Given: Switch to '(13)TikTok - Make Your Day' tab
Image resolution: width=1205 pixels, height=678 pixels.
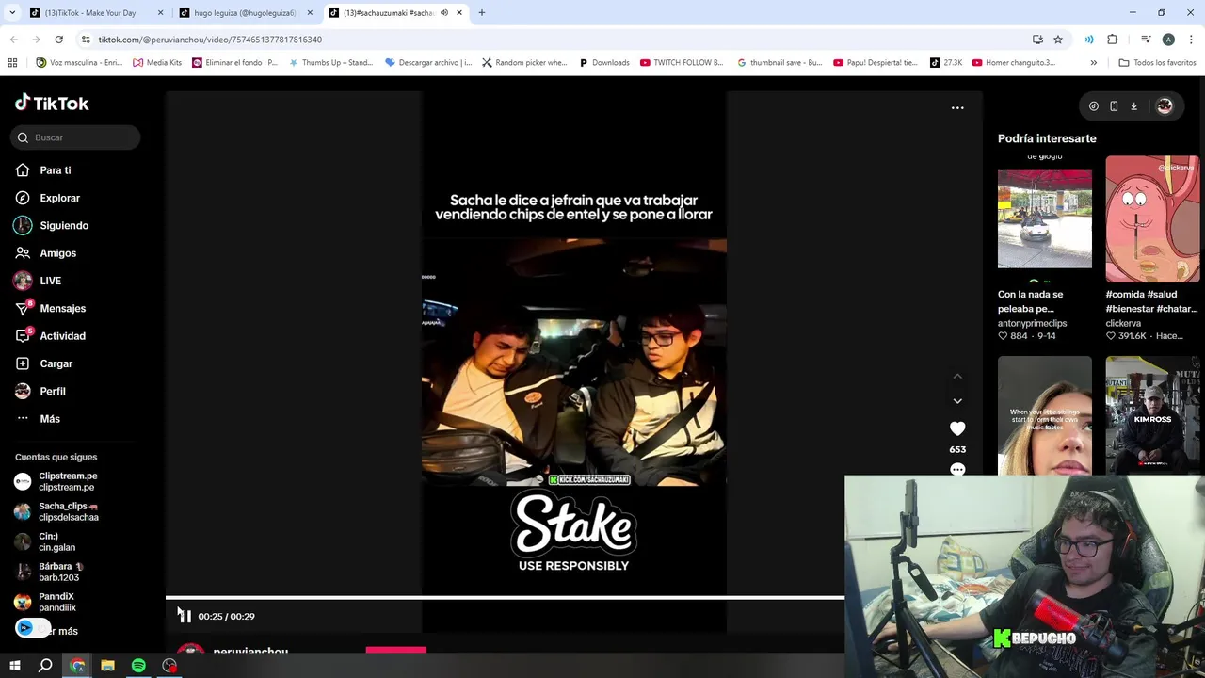Looking at the screenshot, I should point(90,13).
